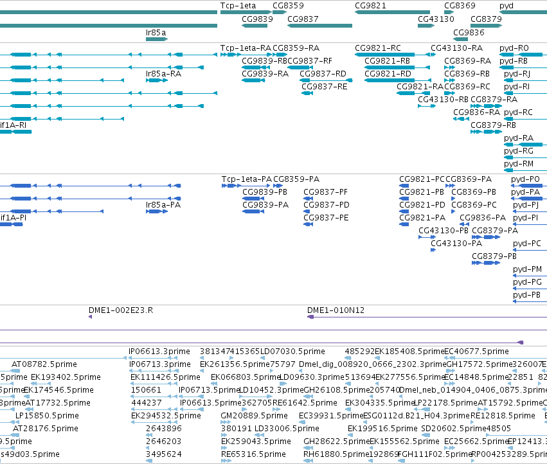
Task: Click the gene bar beneath the Ir85a label
Action: pyautogui.click(x=157, y=39)
